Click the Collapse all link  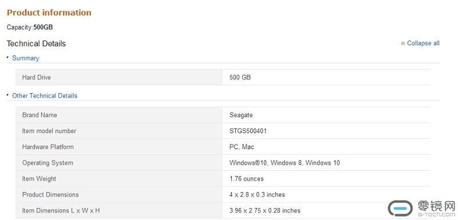(423, 43)
